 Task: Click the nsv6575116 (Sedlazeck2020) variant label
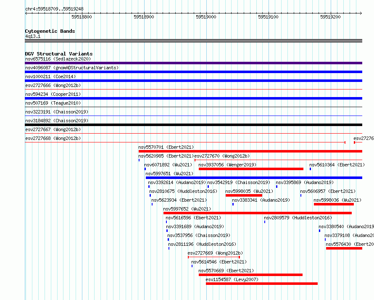pyautogui.click(x=58, y=59)
